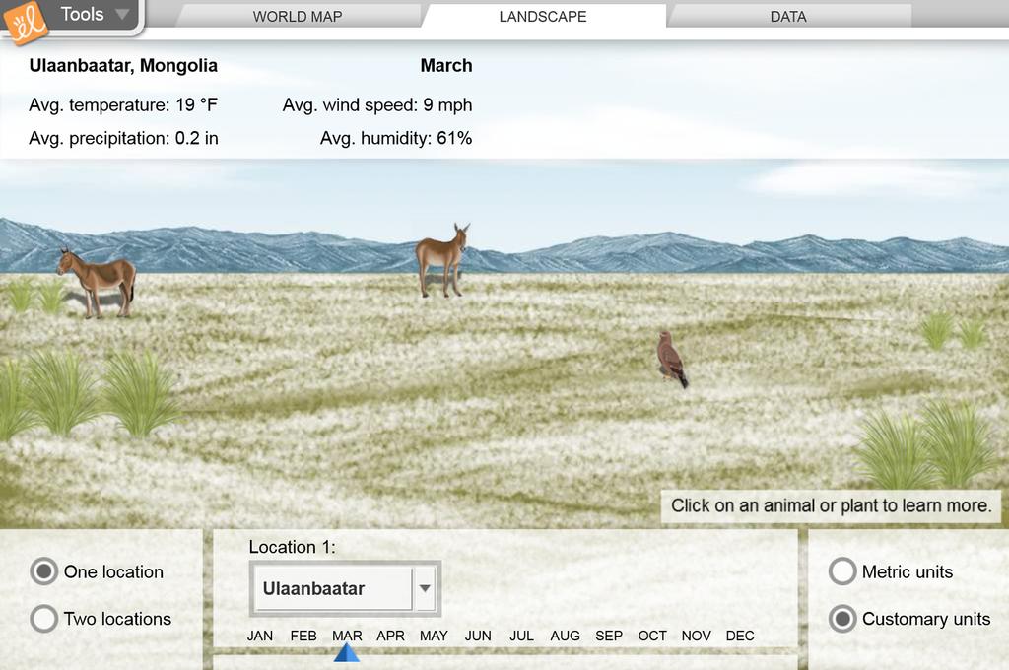Select the Two locations radio button

click(x=44, y=619)
